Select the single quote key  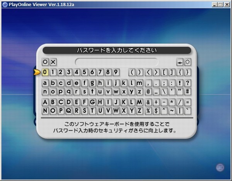point(172,91)
